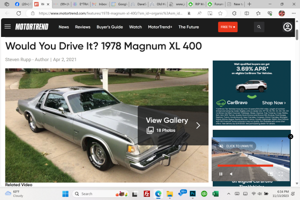Click the FREE TV button

(x=228, y=27)
